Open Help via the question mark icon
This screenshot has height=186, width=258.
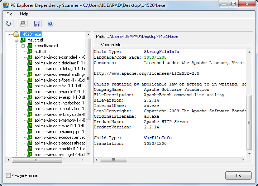tap(51, 24)
